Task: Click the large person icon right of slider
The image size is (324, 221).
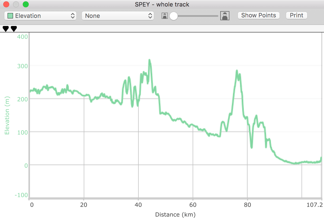Action: [x=225, y=16]
